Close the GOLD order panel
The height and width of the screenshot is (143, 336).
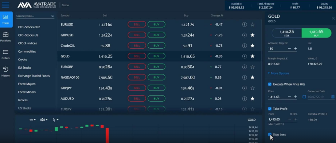coord(333,18)
